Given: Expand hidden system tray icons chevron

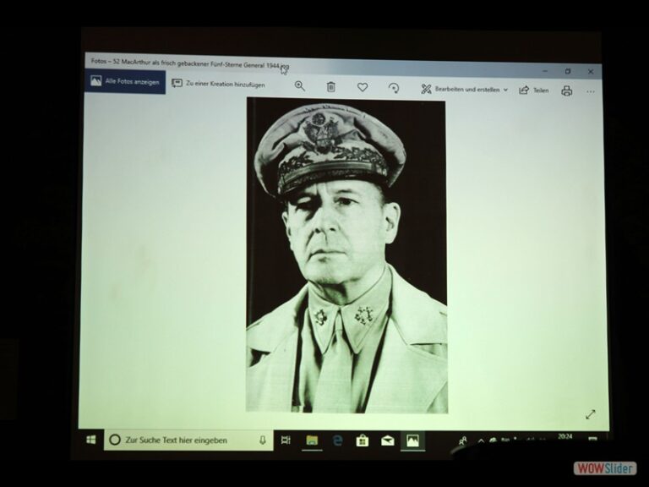Looking at the screenshot, I should click(x=481, y=440).
